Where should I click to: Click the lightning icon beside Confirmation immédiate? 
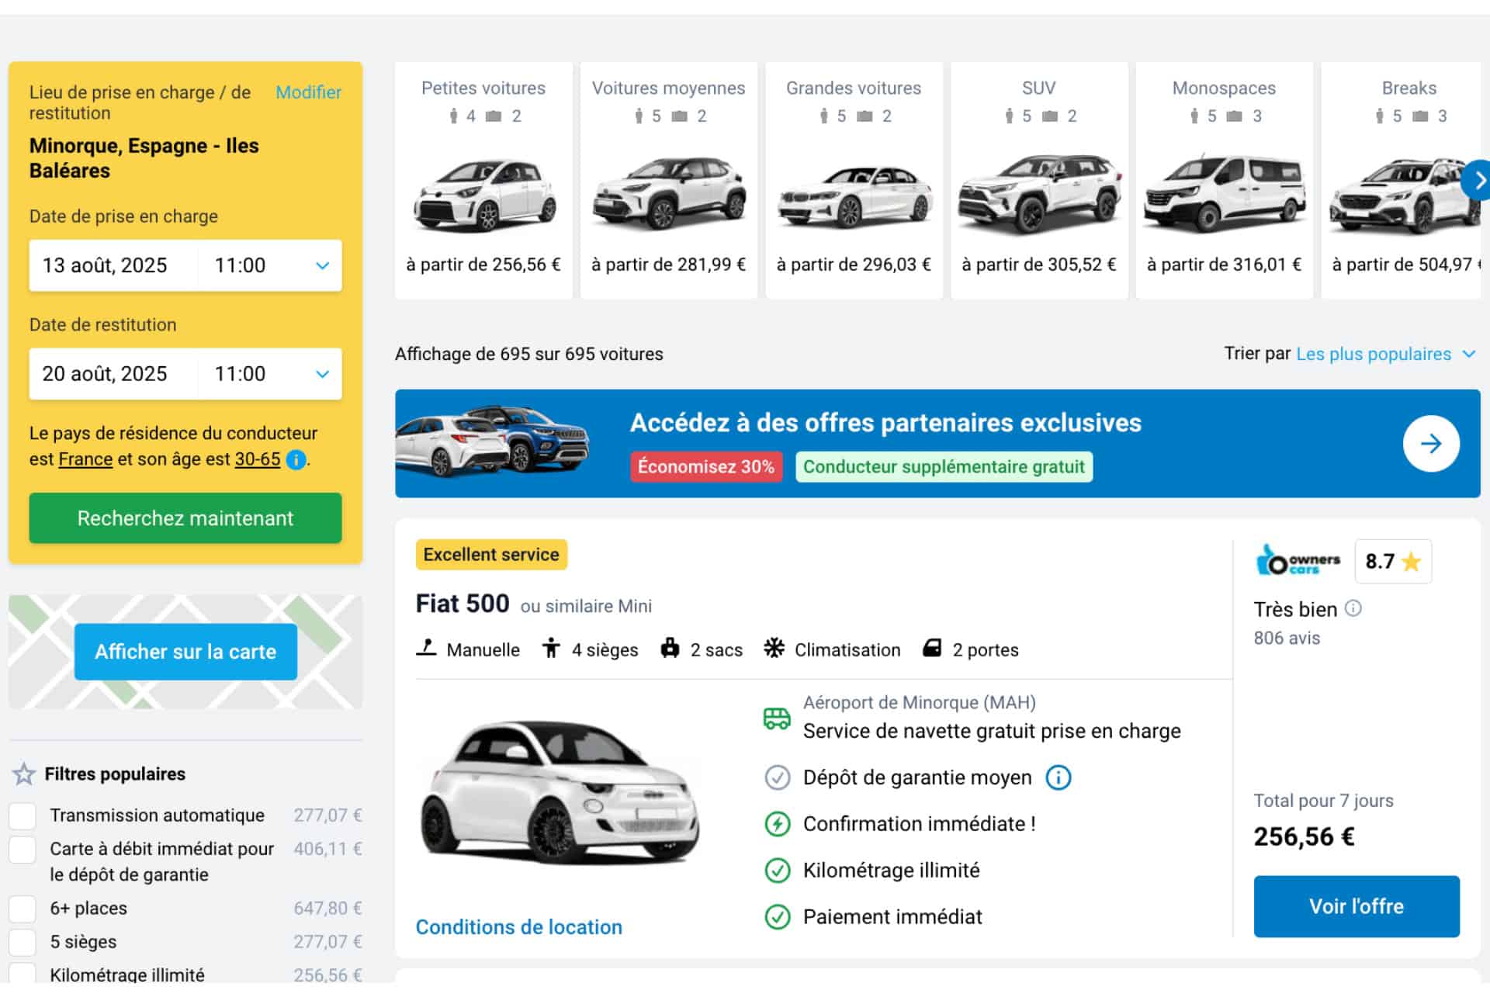(x=777, y=824)
